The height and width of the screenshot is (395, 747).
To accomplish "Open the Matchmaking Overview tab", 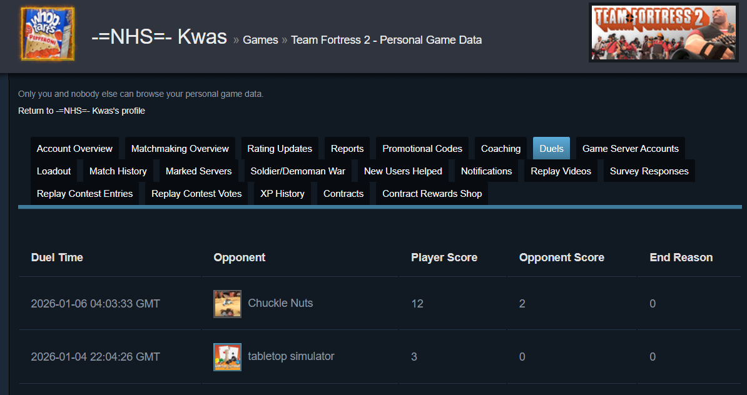I will click(180, 149).
